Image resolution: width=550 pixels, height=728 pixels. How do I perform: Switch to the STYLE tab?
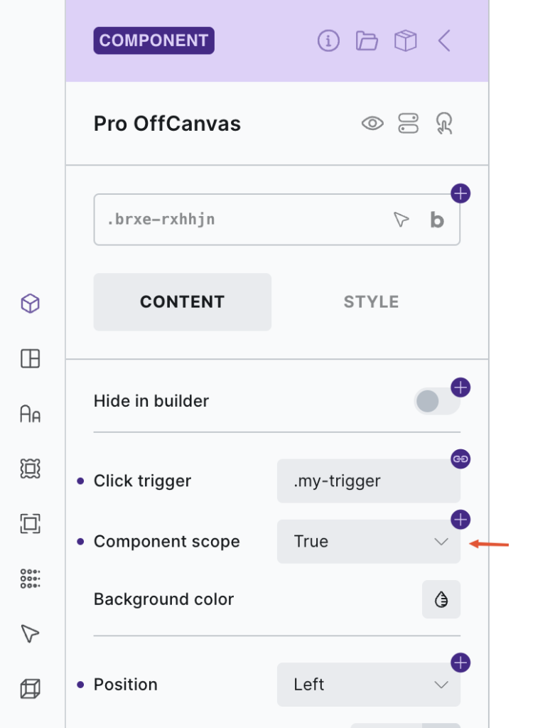tap(370, 301)
